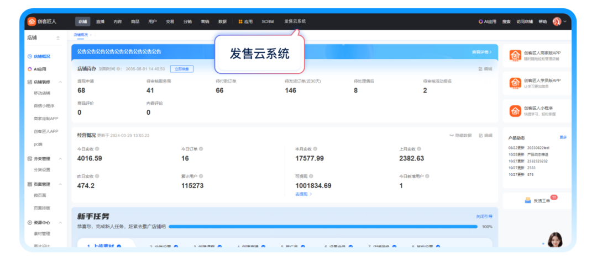
Task: Click the 新手任务 progress bar
Action: [x=323, y=226]
